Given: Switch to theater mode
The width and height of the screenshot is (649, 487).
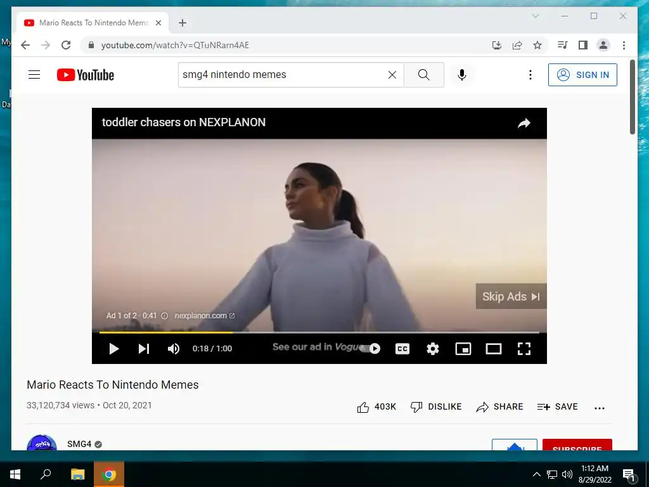Looking at the screenshot, I should tap(493, 349).
